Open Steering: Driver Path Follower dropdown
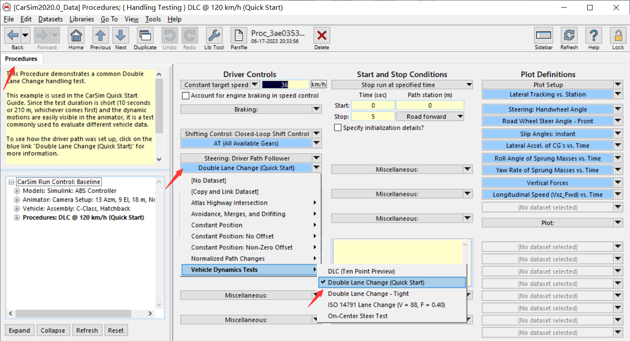Image resolution: width=630 pixels, height=341 pixels. (316, 158)
